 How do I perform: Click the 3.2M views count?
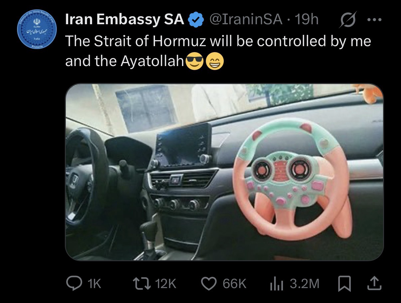(x=304, y=283)
